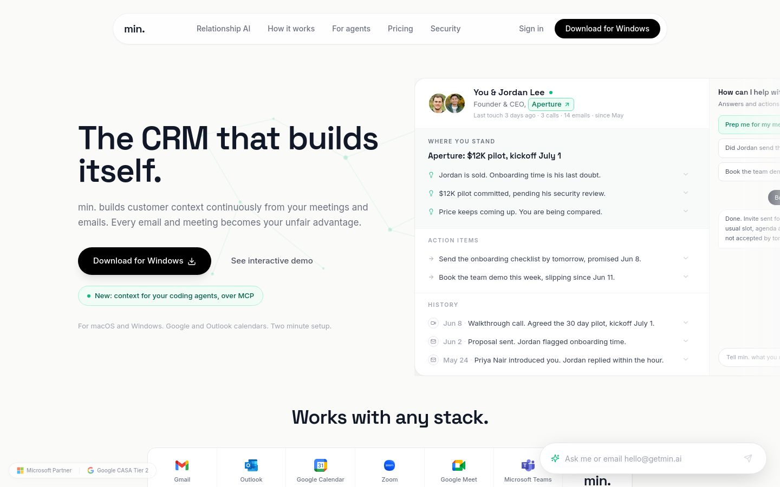780x487 pixels.
Task: Click "Aperture: $12K pilot, kickoff July 1" heading
Action: pyautogui.click(x=495, y=156)
